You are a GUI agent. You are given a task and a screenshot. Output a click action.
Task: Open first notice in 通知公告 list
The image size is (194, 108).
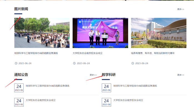point(48,86)
